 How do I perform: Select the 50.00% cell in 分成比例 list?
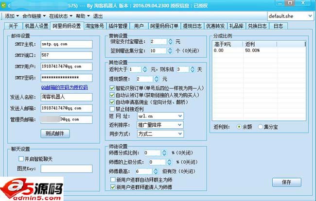click(252, 50)
